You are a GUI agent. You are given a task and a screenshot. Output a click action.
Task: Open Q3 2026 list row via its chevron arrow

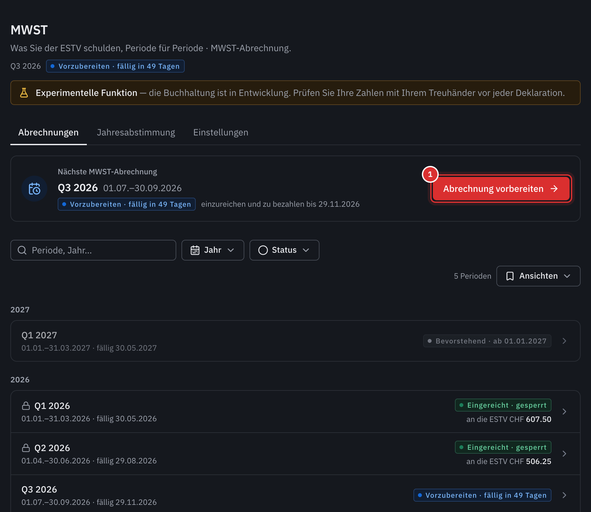pos(564,495)
